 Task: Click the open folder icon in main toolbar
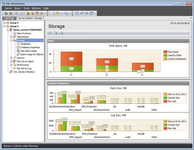[x=57, y=13]
